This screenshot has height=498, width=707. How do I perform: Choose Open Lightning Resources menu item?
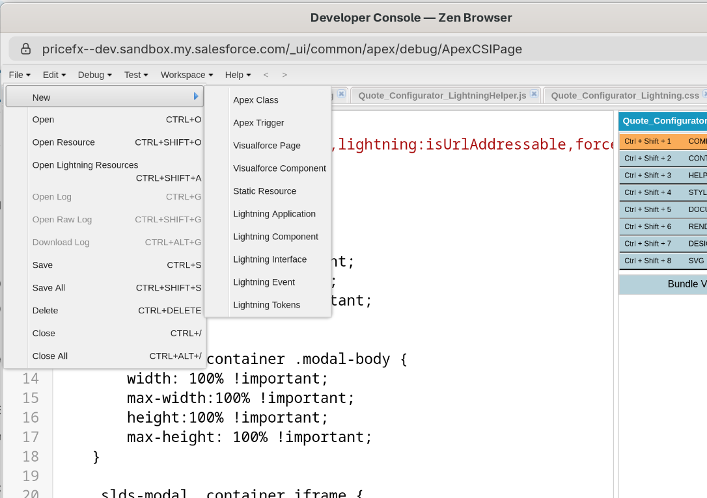(x=85, y=165)
